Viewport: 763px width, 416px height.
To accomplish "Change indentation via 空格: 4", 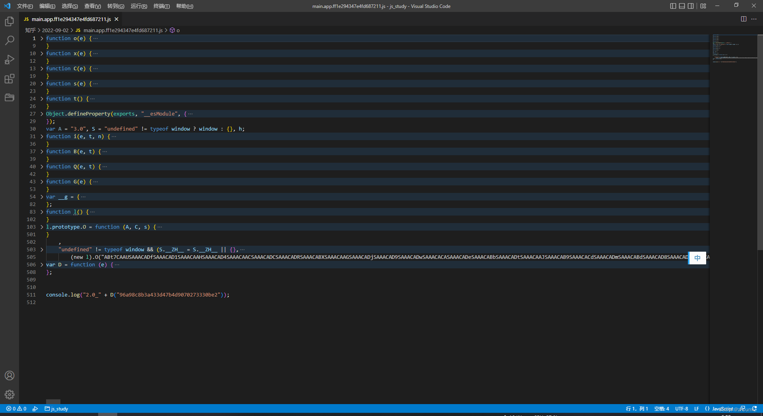I will pos(662,408).
